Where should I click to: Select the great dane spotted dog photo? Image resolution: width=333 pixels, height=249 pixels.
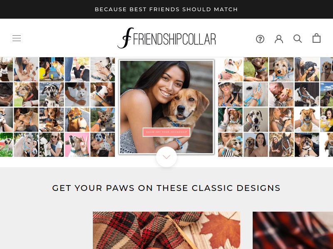(x=51, y=95)
